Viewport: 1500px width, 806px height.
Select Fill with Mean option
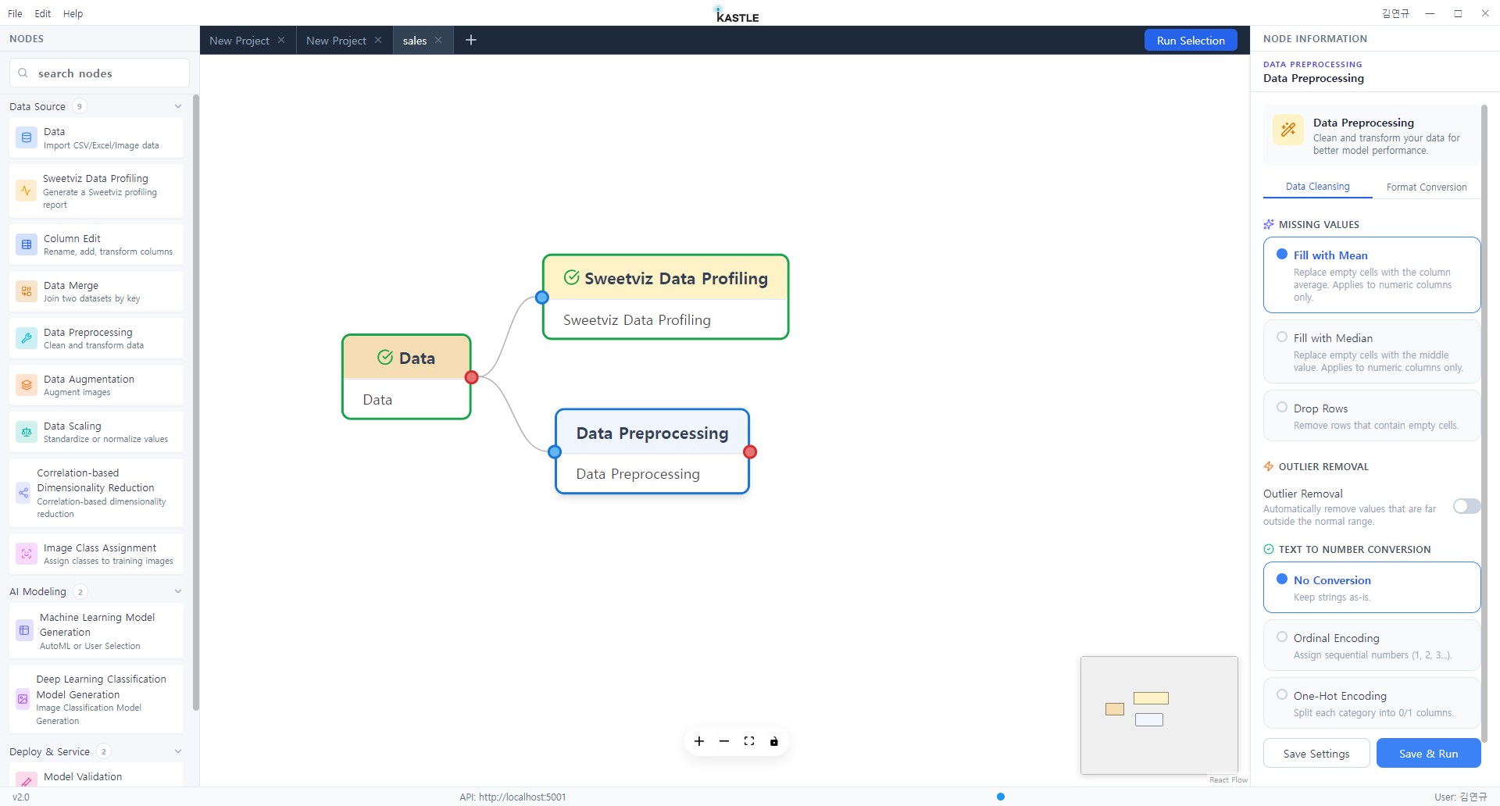1372,275
